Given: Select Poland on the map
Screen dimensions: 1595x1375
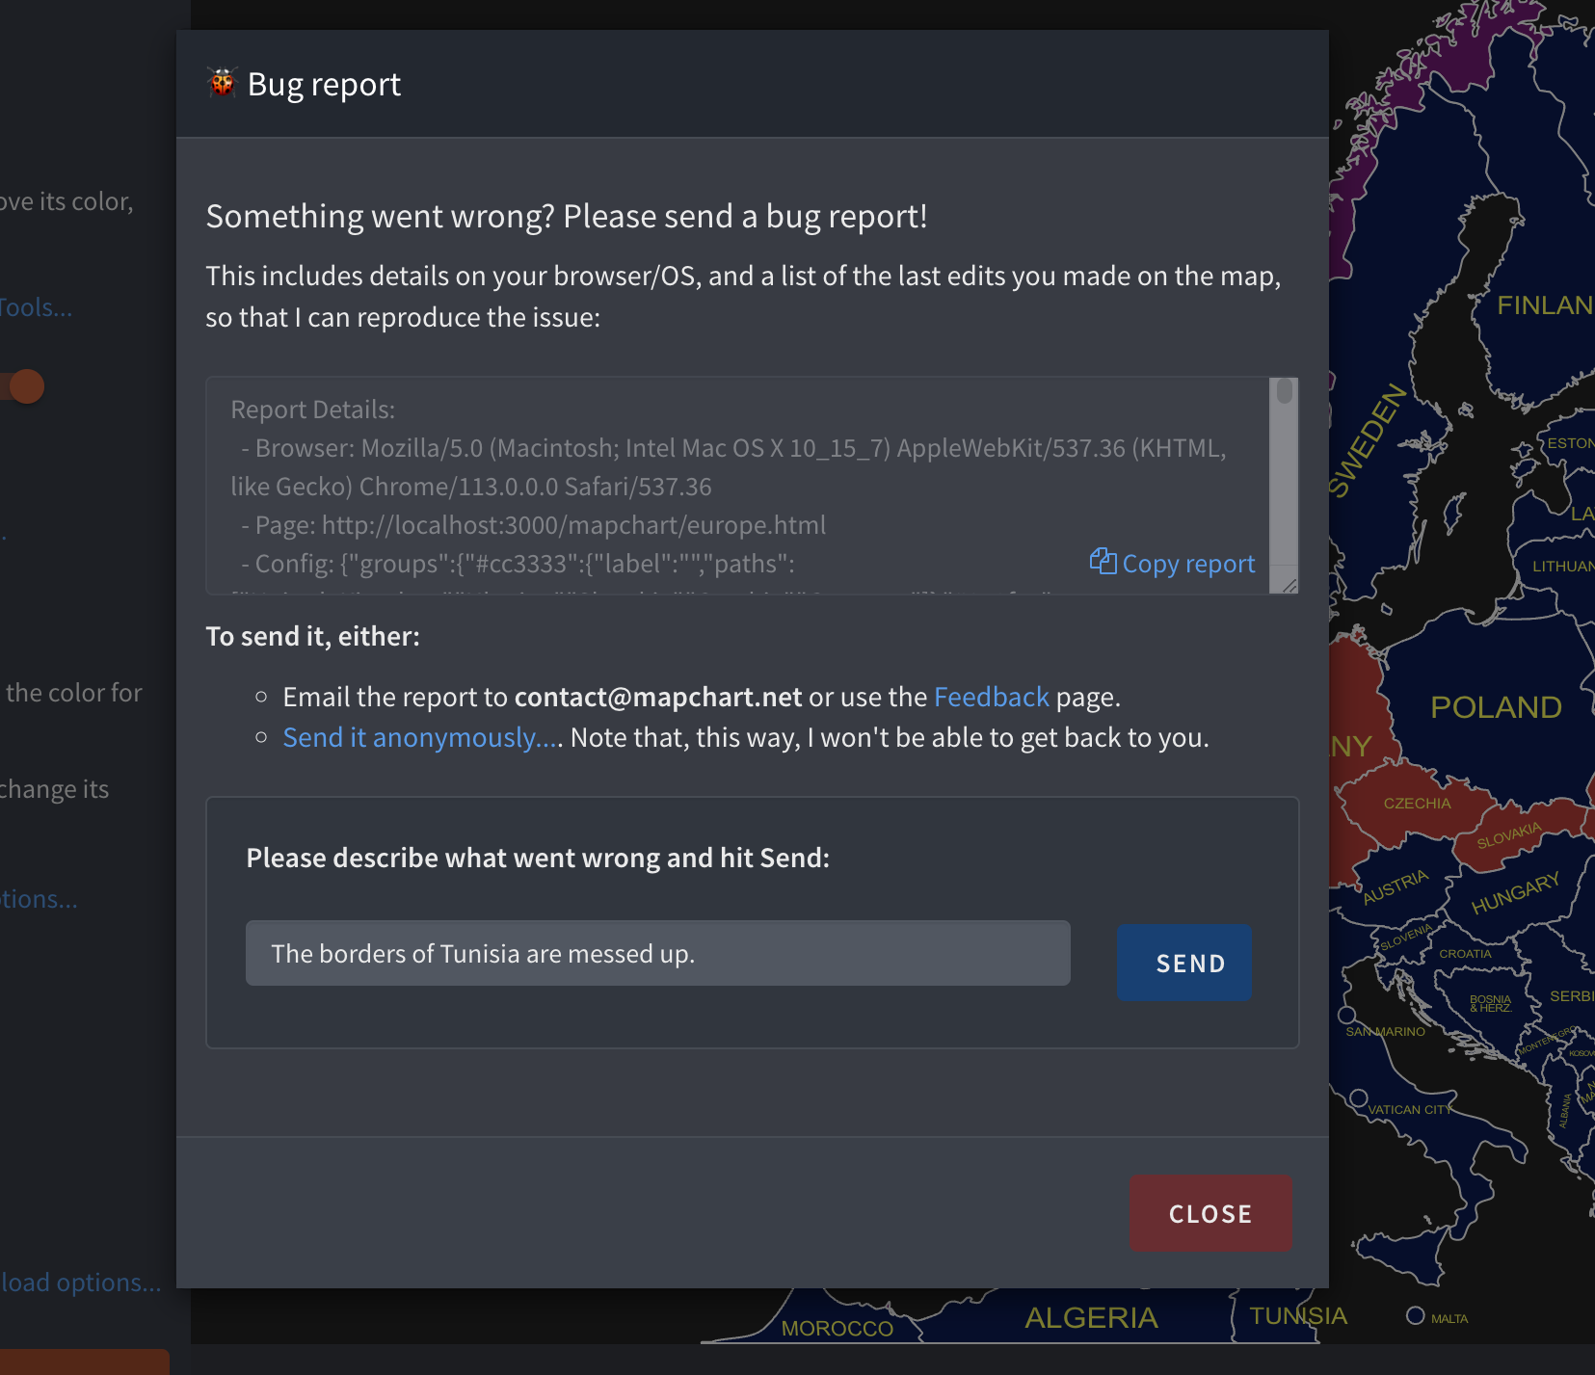Looking at the screenshot, I should (x=1495, y=707).
